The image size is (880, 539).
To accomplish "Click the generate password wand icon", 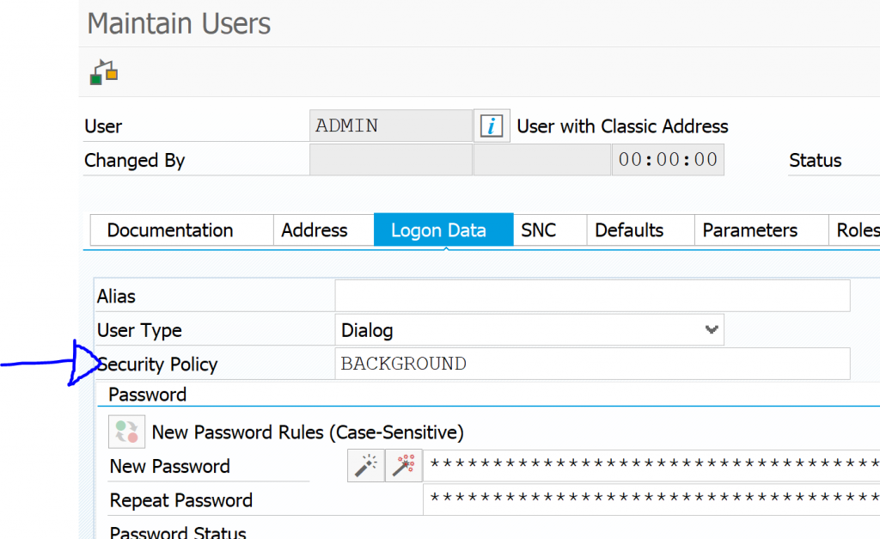I will 365,465.
